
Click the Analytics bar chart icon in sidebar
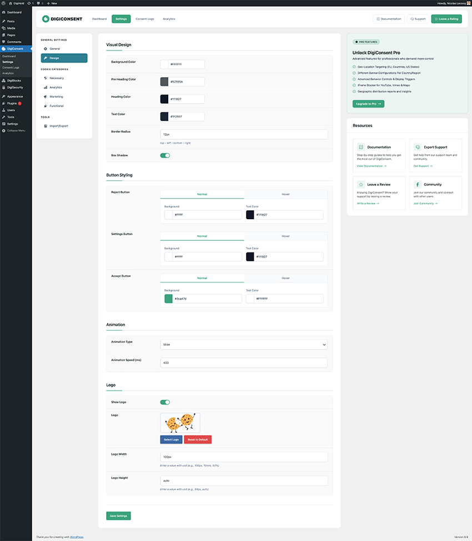pos(45,87)
